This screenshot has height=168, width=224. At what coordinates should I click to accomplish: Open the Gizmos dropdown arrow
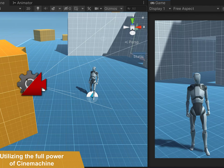pos(121,9)
